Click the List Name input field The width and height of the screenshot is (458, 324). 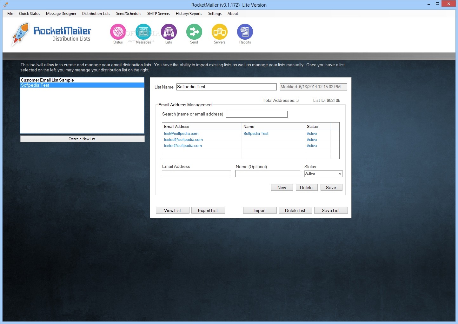pyautogui.click(x=227, y=87)
